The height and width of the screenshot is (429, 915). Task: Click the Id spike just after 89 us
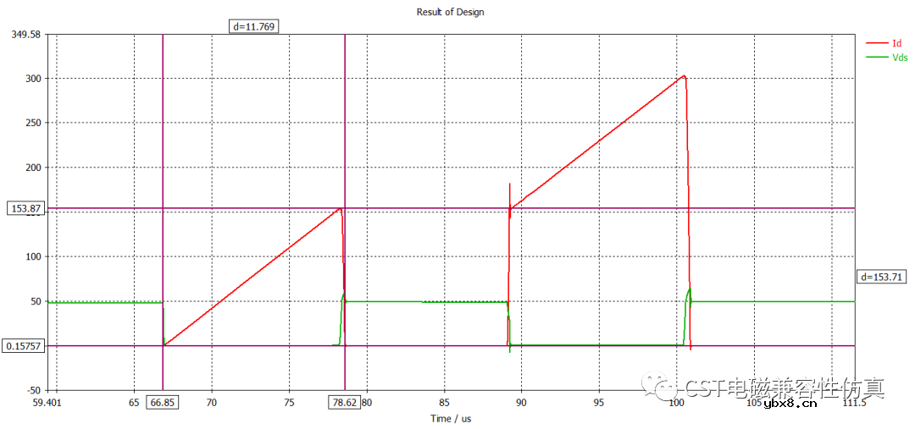[509, 184]
